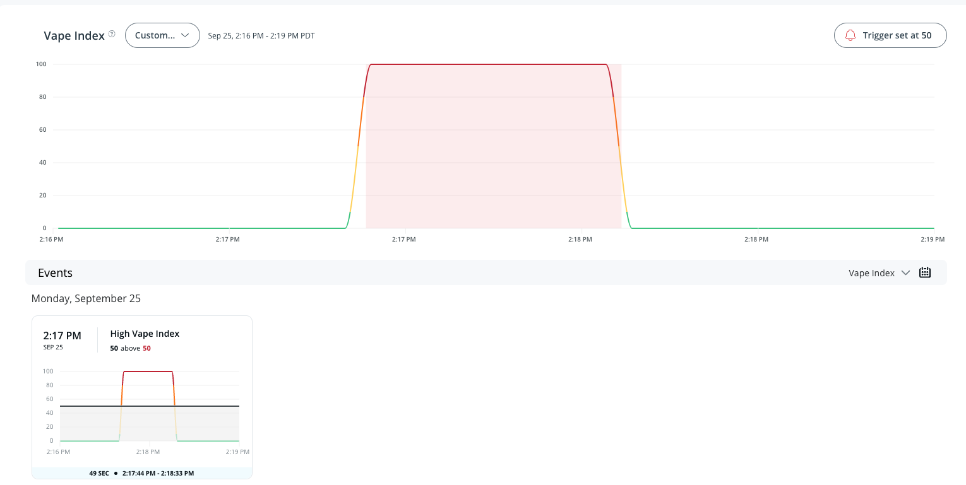Open the High Vape Index event title
966x485 pixels.
pos(145,334)
